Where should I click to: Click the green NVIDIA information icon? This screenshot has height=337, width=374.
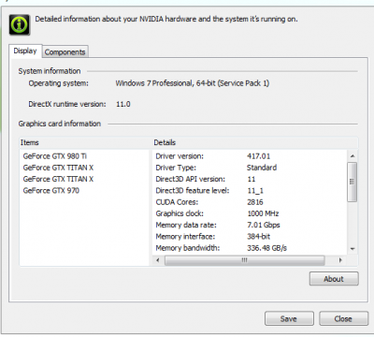20,24
